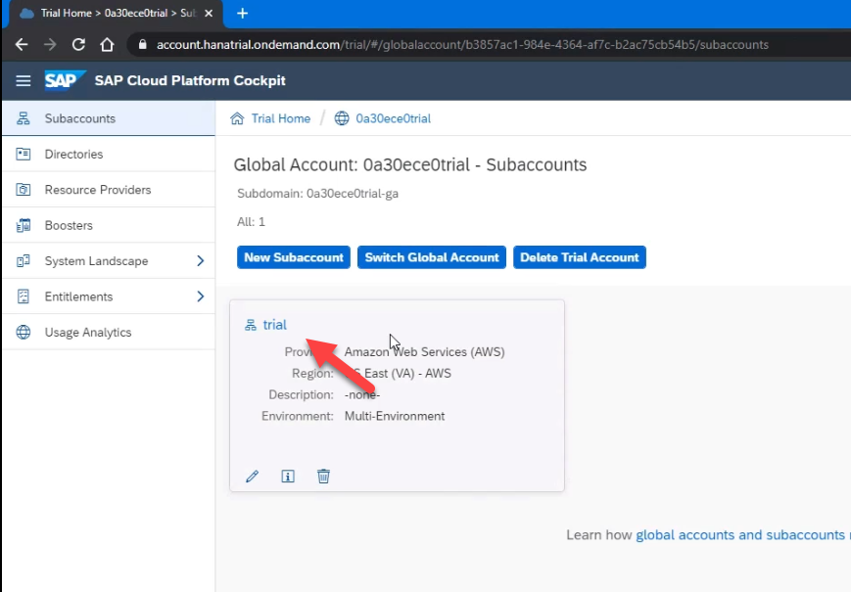Click the Global Account page heading
851x592 pixels.
pos(410,164)
